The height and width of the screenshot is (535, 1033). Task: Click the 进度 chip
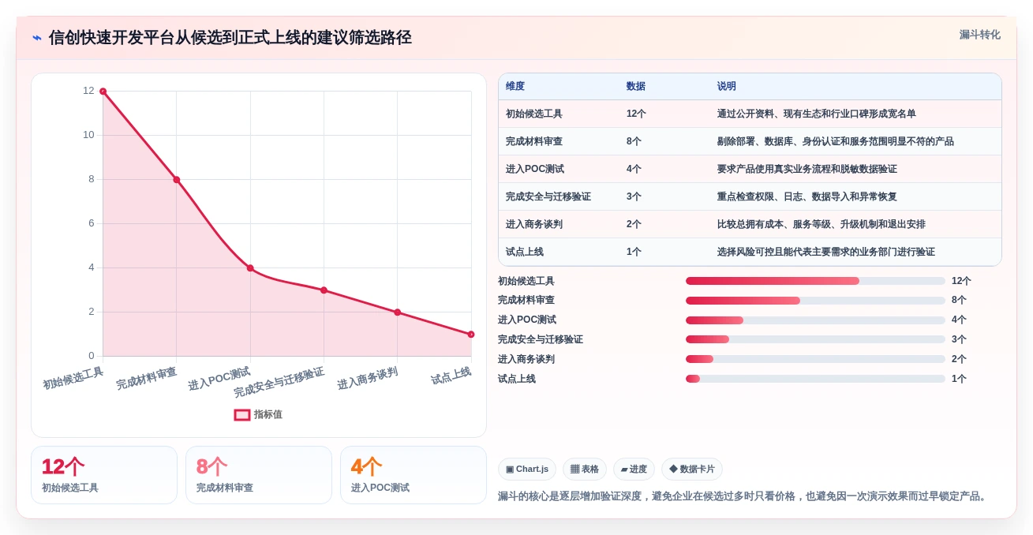pos(634,469)
